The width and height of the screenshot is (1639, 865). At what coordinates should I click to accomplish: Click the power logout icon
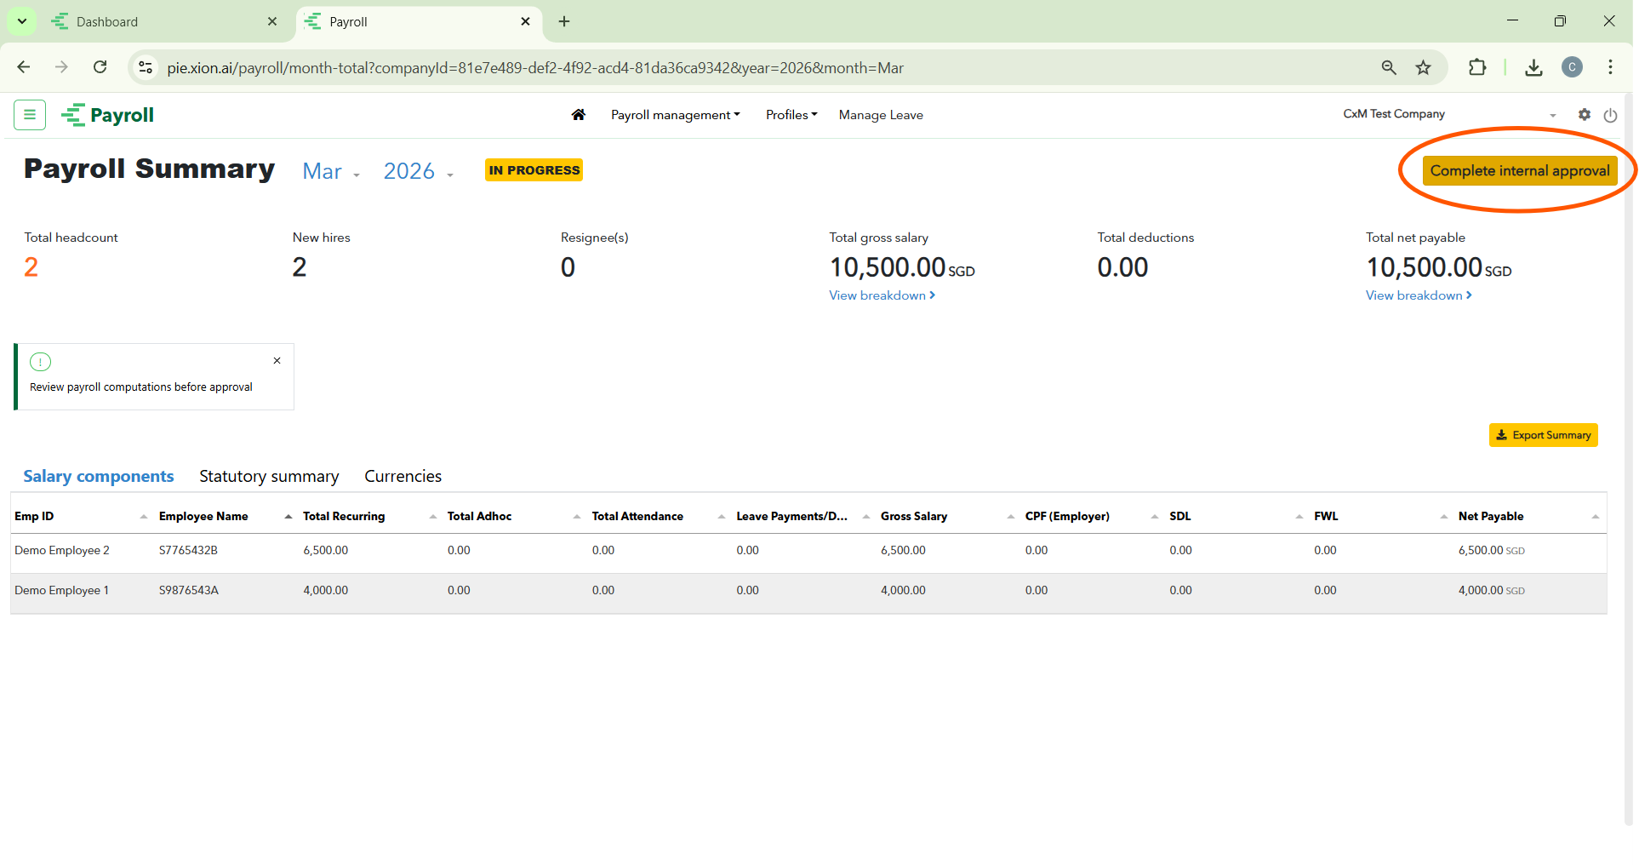point(1610,115)
